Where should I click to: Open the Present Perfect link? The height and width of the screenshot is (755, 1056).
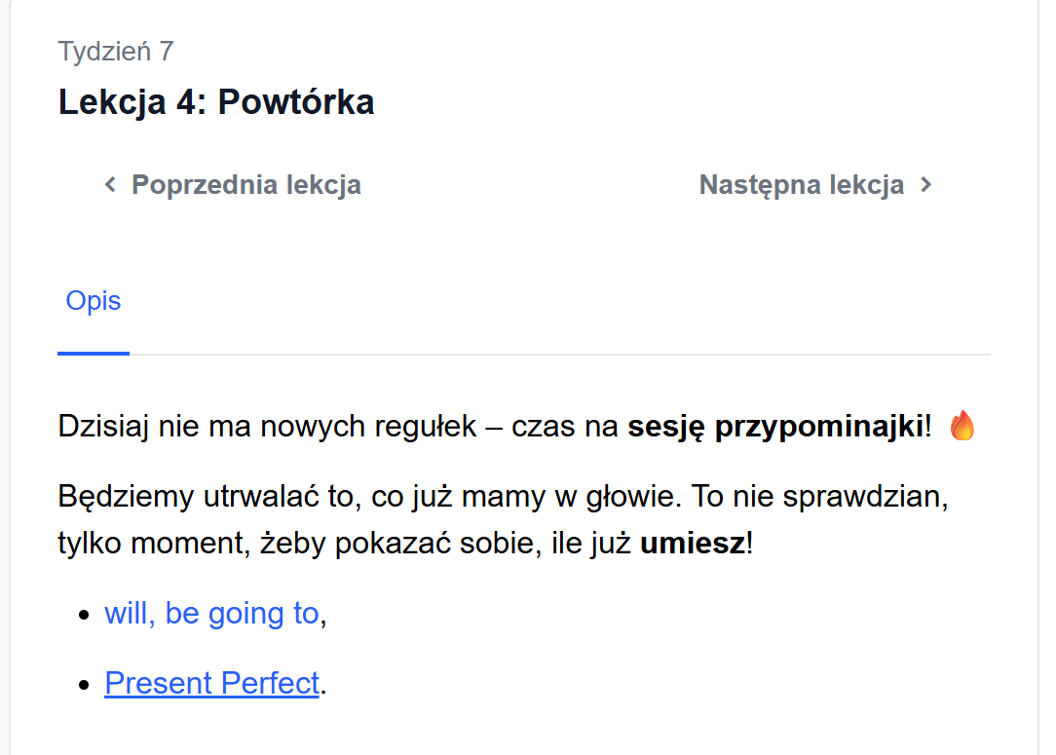tap(211, 683)
